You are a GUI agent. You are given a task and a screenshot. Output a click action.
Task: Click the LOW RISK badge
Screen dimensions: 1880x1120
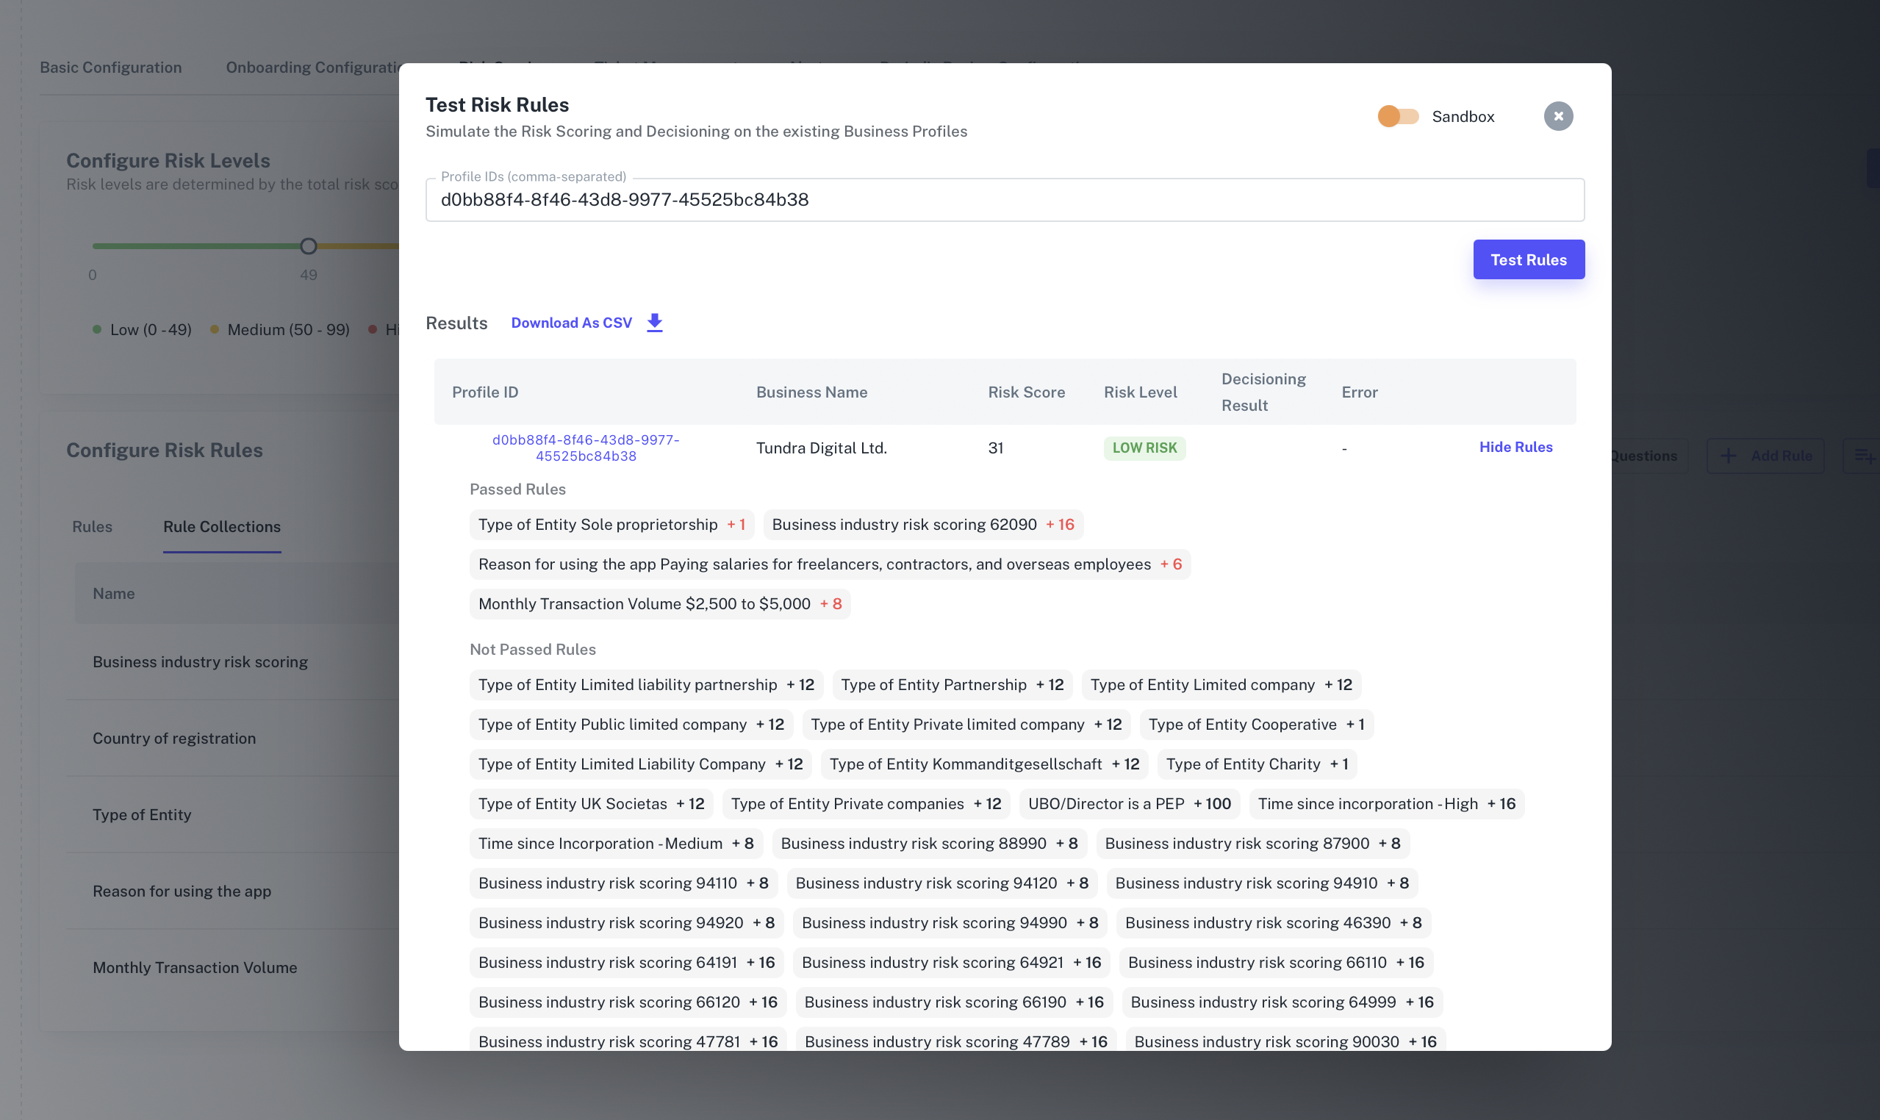pos(1144,448)
